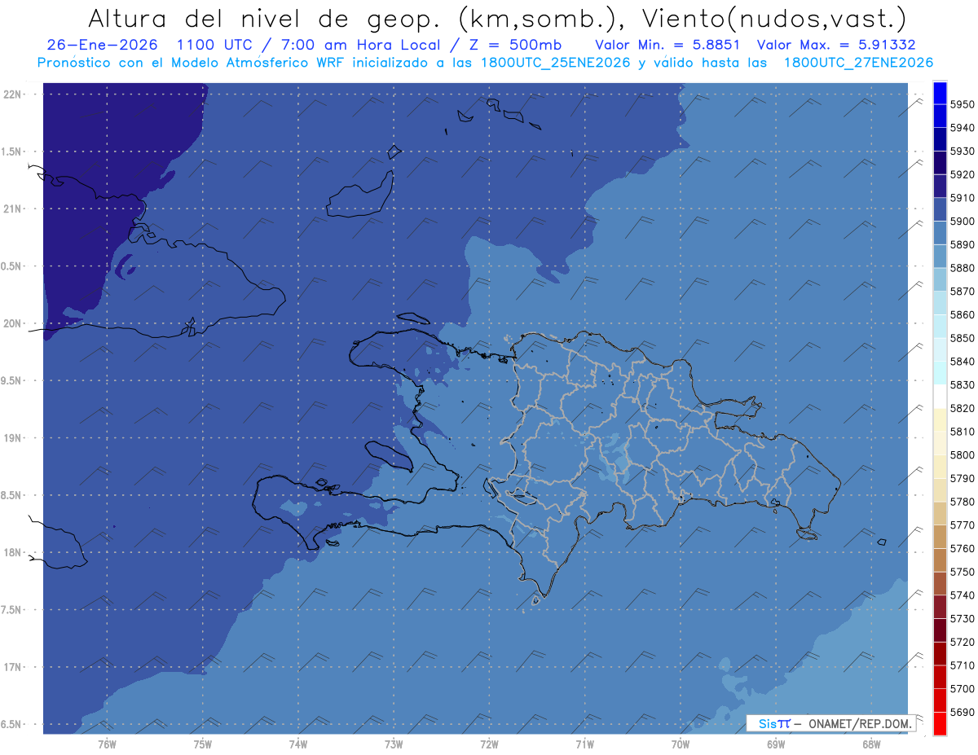Click the longitude label 72W

[x=489, y=744]
